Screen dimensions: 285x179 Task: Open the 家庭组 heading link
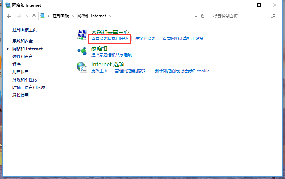coord(99,49)
